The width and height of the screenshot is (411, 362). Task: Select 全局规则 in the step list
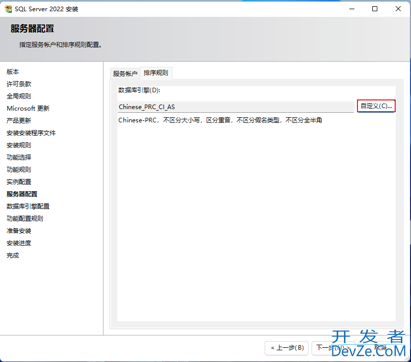click(19, 96)
